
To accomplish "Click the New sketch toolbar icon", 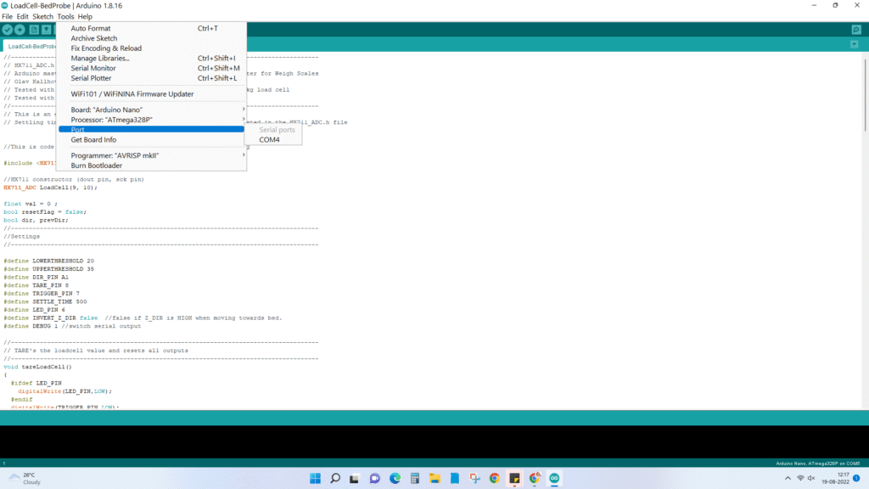I will point(34,30).
